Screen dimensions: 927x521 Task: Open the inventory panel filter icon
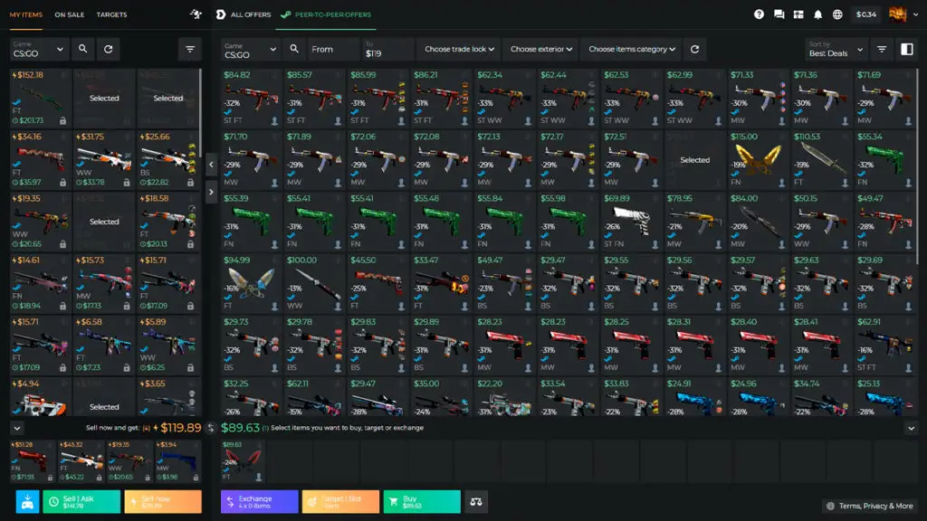coord(190,49)
